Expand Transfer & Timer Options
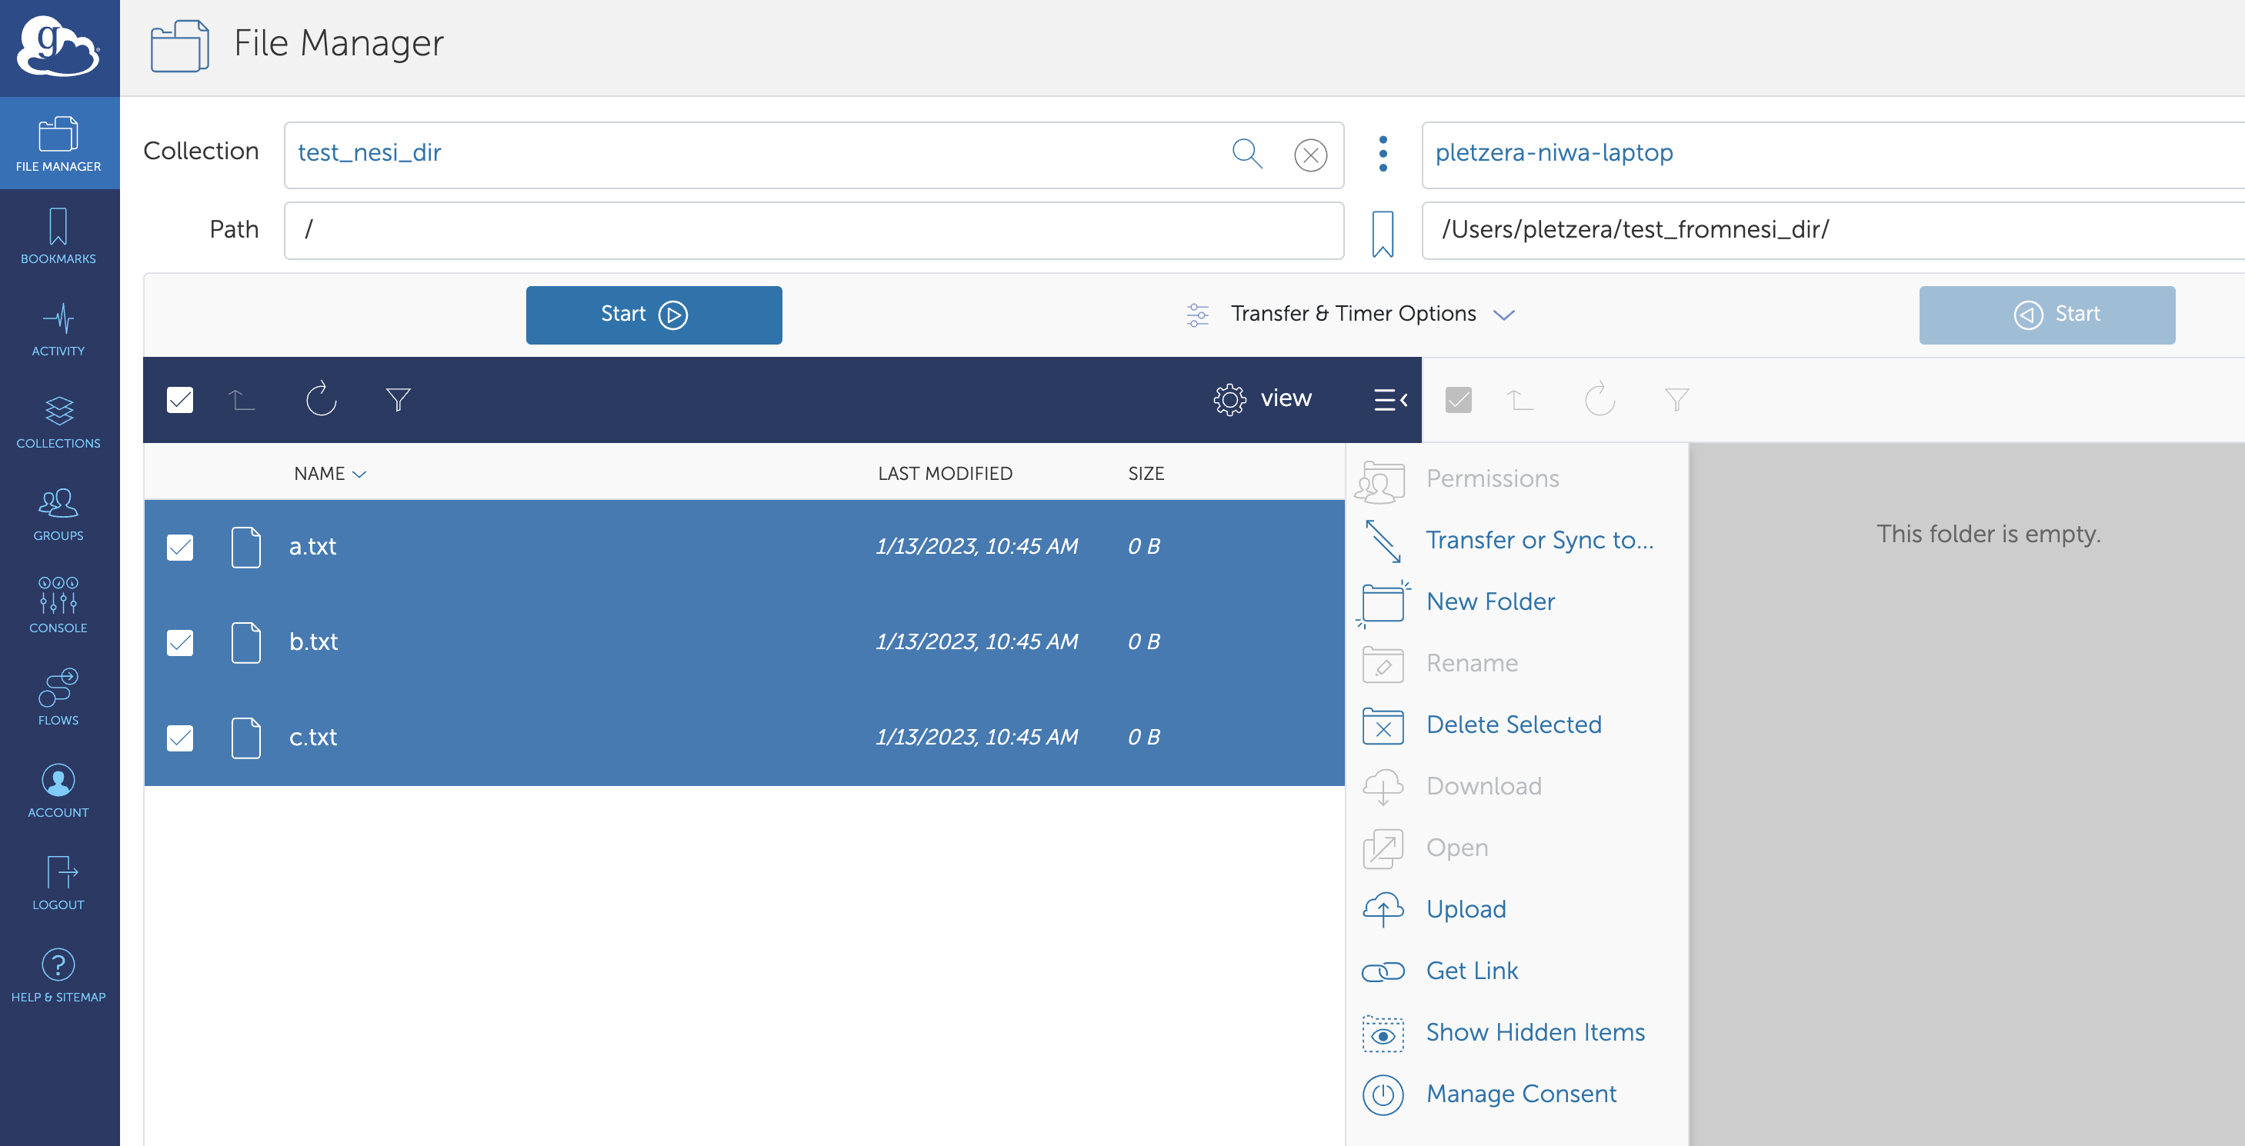 click(1353, 314)
